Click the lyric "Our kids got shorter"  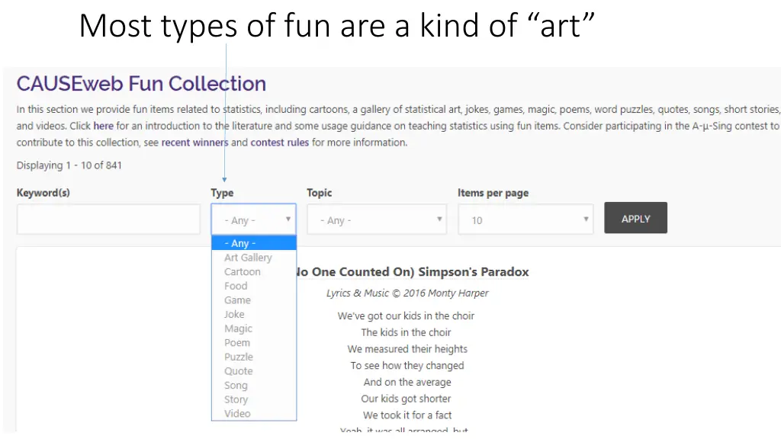point(406,399)
